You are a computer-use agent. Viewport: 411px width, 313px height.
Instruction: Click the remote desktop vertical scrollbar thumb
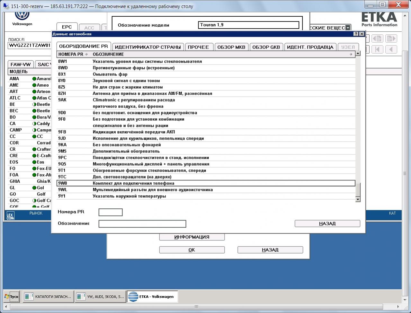point(405,173)
